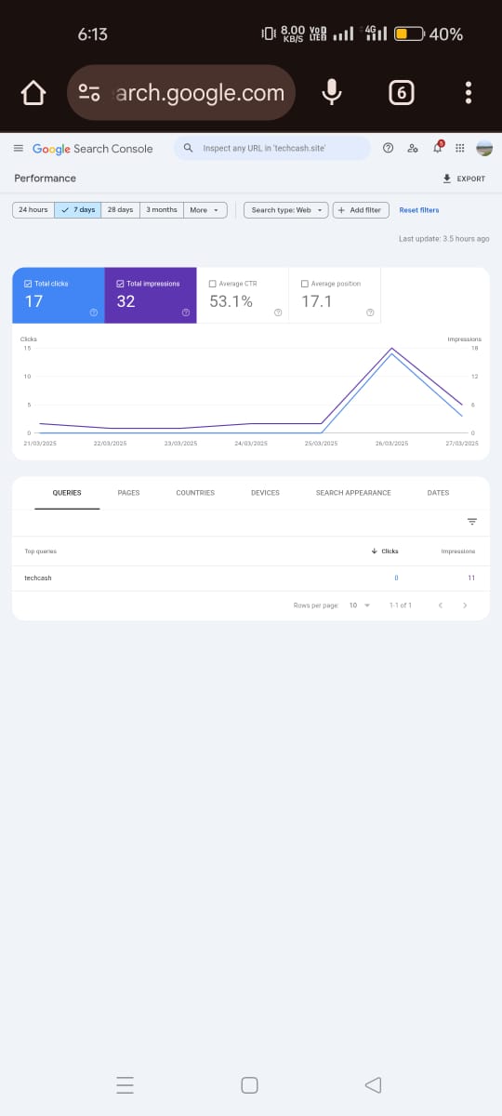Click help icon on Average position card
Screen dimensions: 502x1116
370,312
